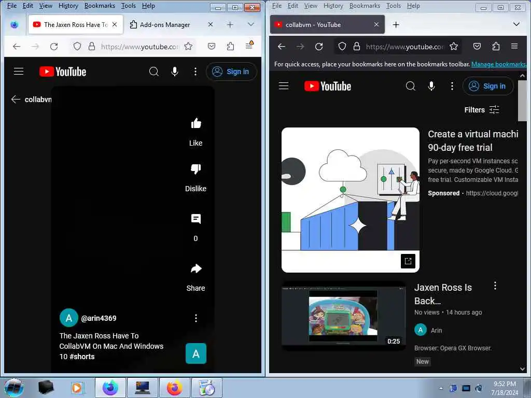This screenshot has height=398, width=531.
Task: Open Bookmarks menu in left window
Action: [100, 6]
